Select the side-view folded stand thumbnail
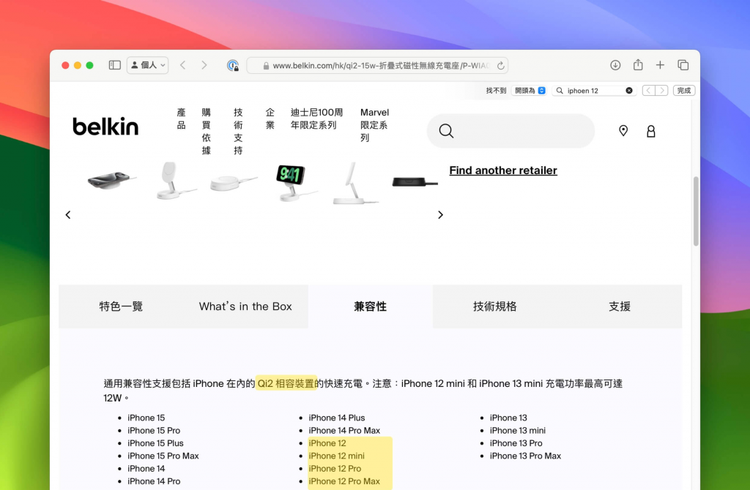This screenshot has width=750, height=490. (x=354, y=184)
